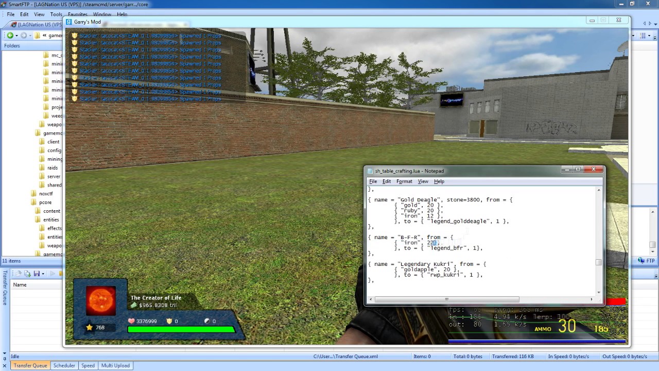659x371 pixels.
Task: Click the first Stacker chat message shield icon
Action: click(75, 36)
